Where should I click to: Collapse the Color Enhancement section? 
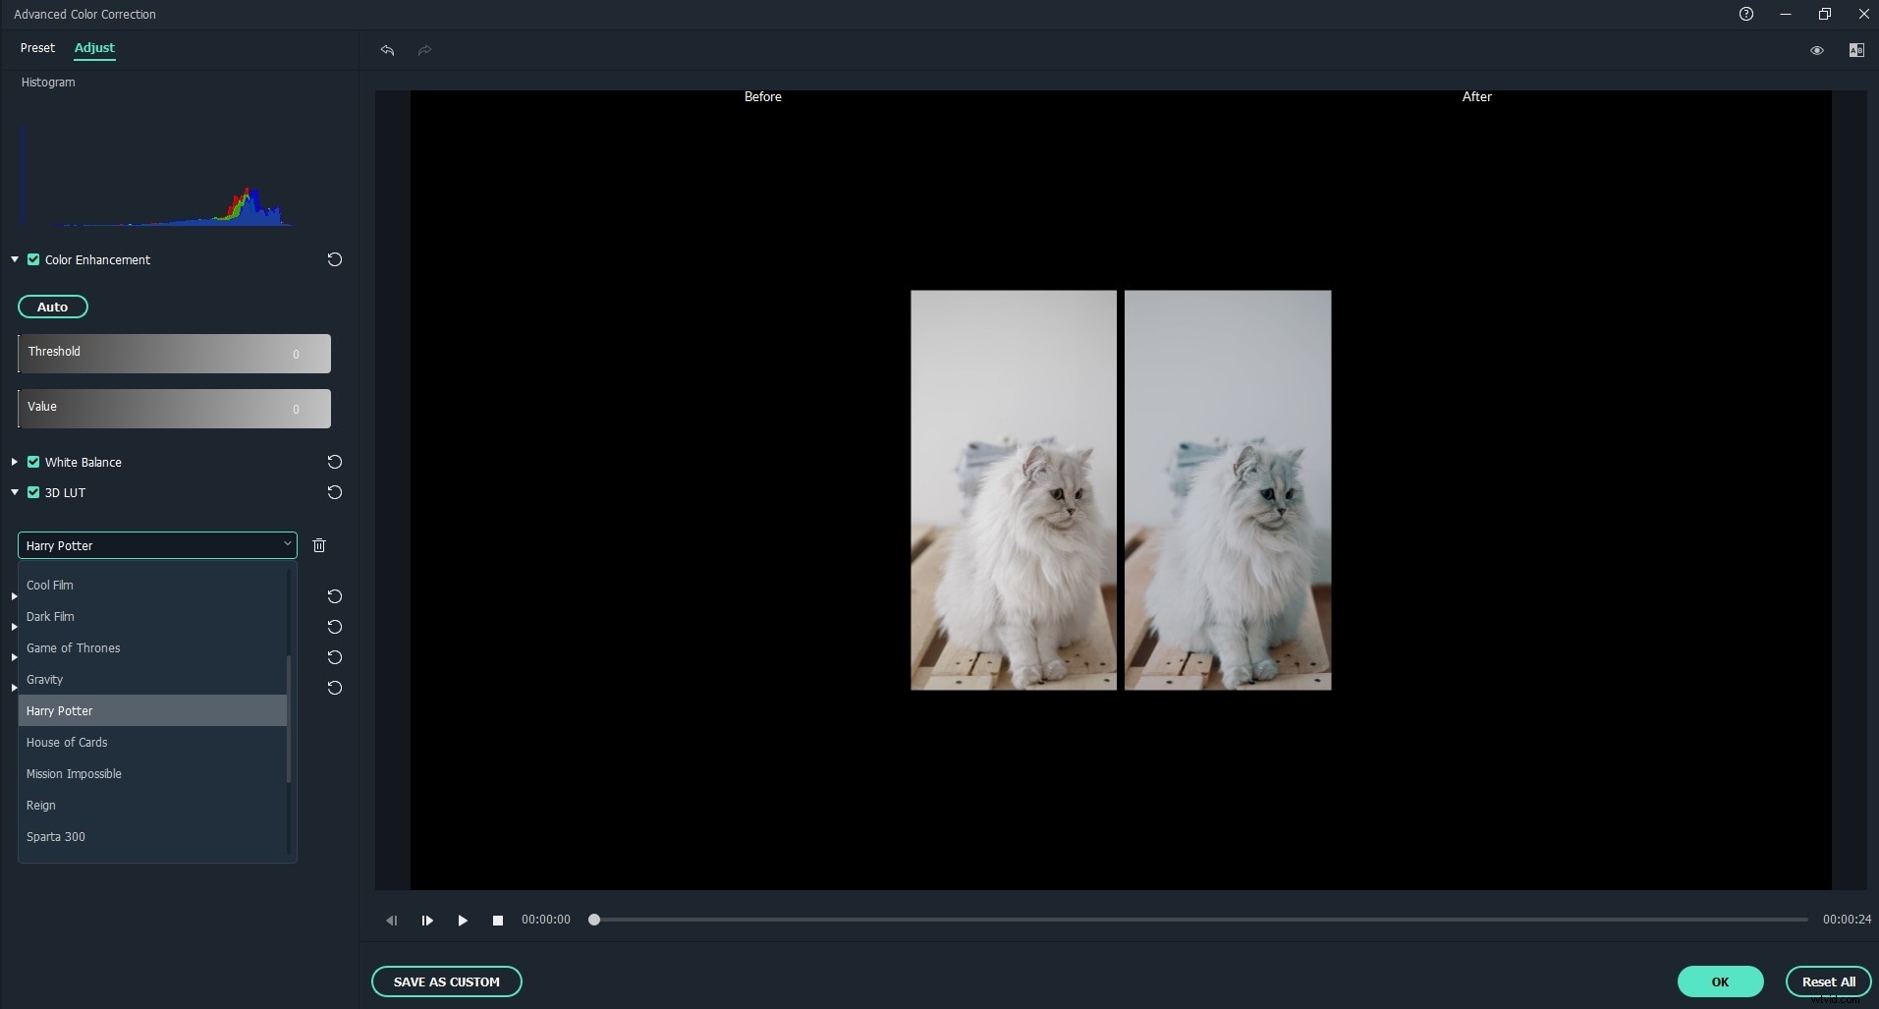[14, 259]
